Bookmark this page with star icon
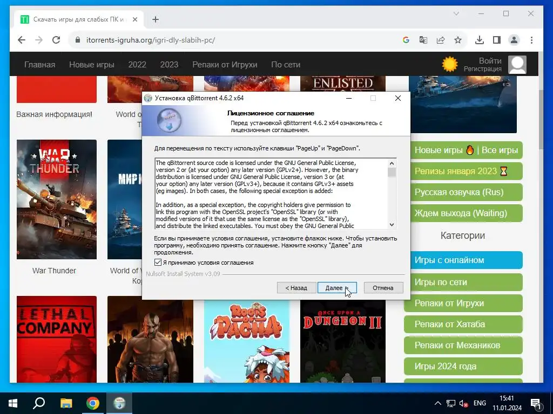Screen dimensions: 553x414 coord(458,40)
